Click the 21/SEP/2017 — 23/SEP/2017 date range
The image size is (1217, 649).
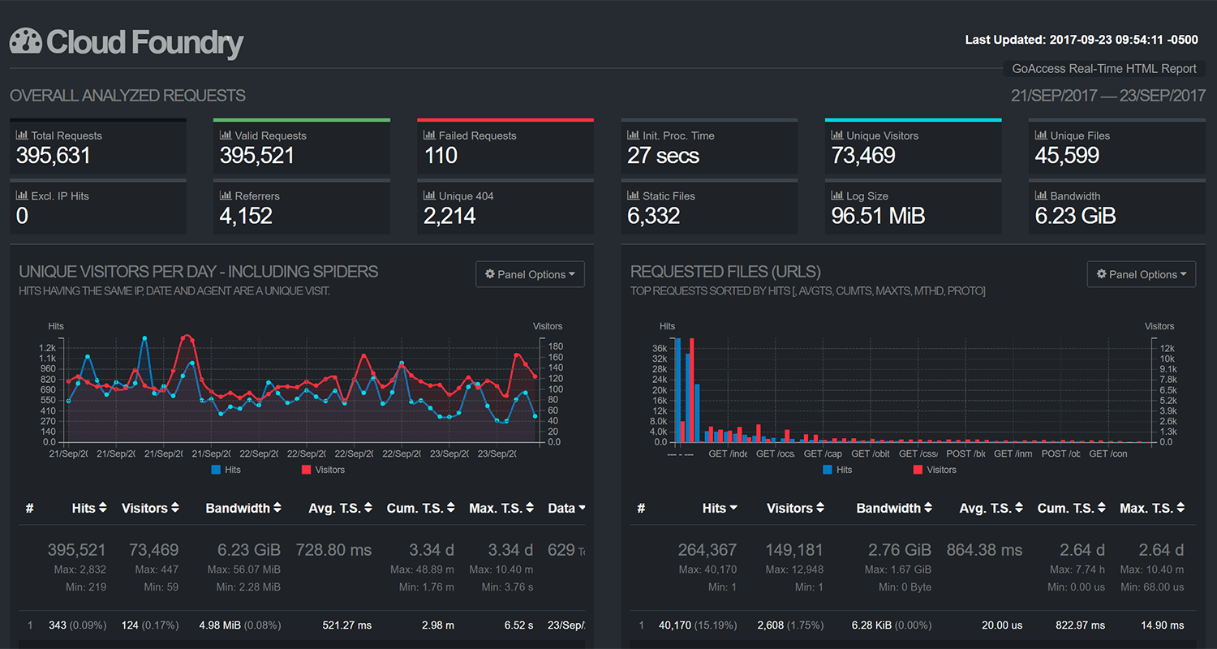1108,96
